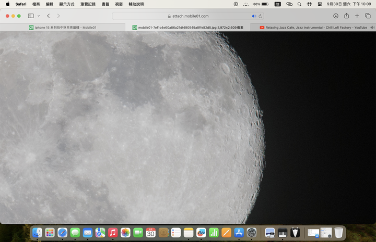
Task: Open Bartender tuxedo app in Dock
Action: tap(295, 233)
